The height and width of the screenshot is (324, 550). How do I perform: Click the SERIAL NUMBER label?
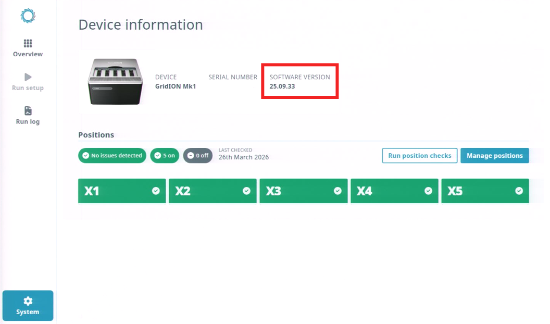click(x=233, y=77)
